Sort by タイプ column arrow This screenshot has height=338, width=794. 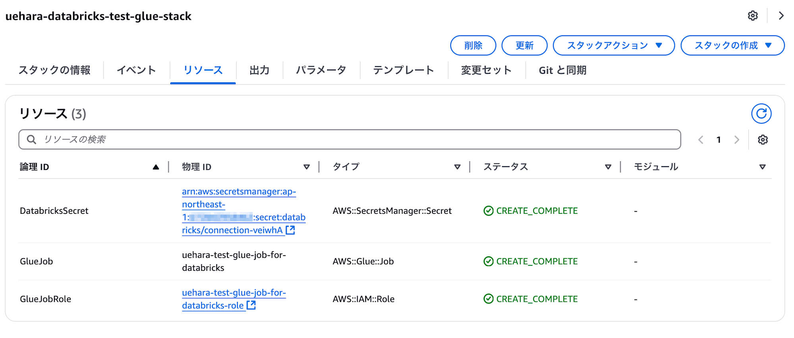click(457, 167)
